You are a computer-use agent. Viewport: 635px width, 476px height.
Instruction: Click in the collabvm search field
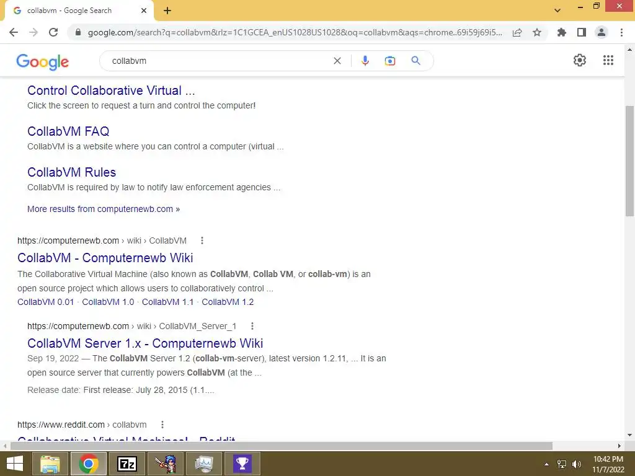tap(219, 61)
